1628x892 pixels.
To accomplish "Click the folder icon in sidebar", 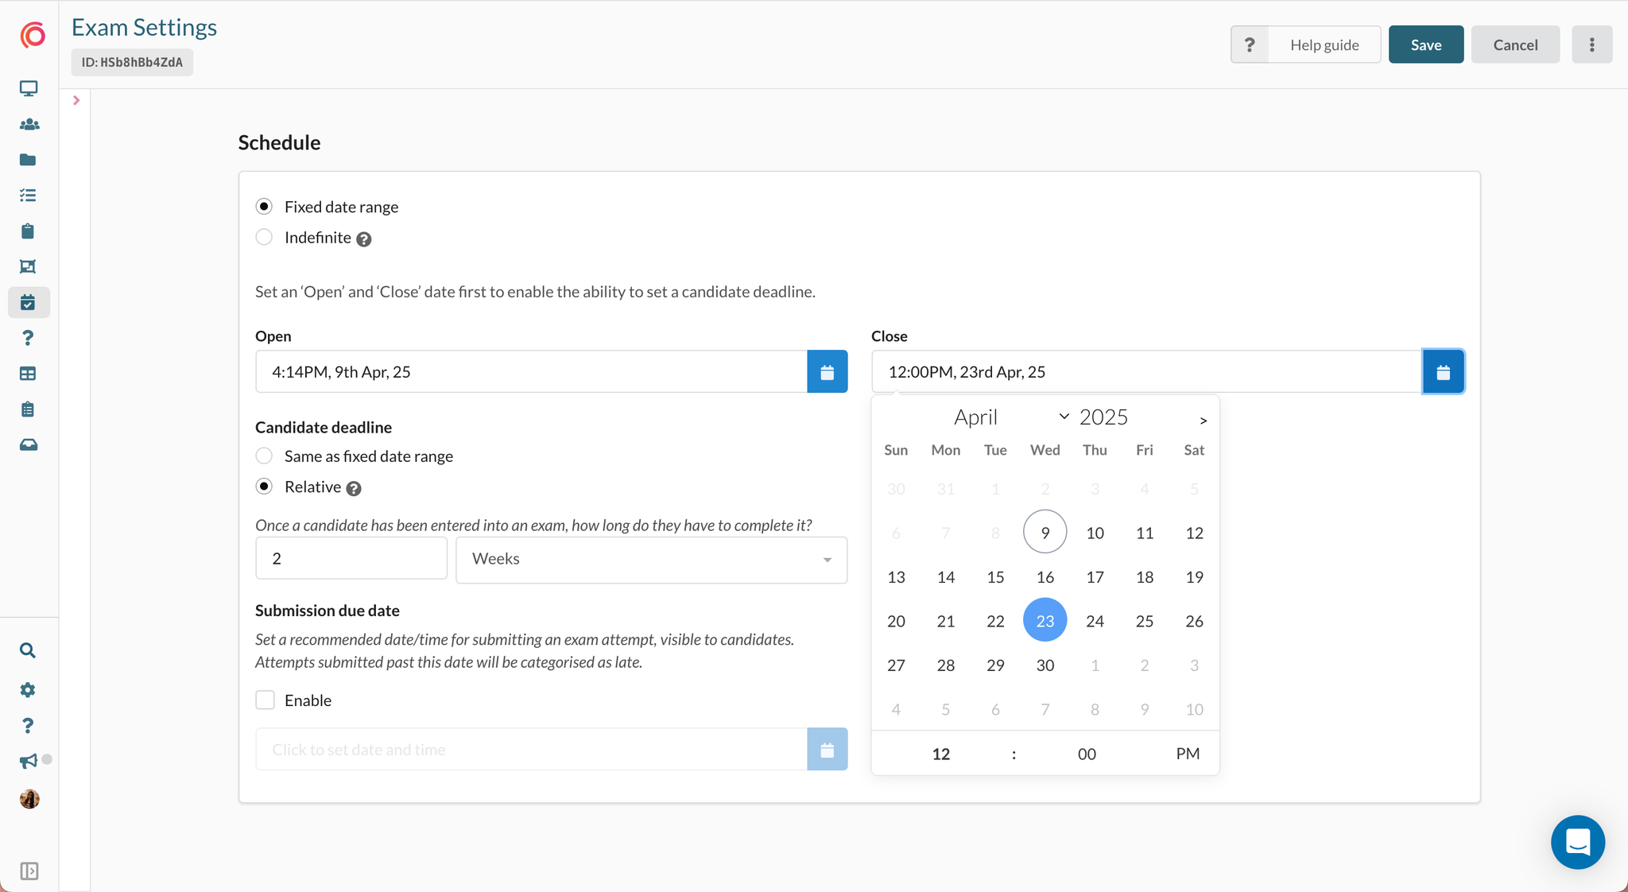I will (29, 160).
